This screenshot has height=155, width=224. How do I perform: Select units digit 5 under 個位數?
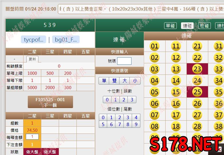(x=103, y=124)
